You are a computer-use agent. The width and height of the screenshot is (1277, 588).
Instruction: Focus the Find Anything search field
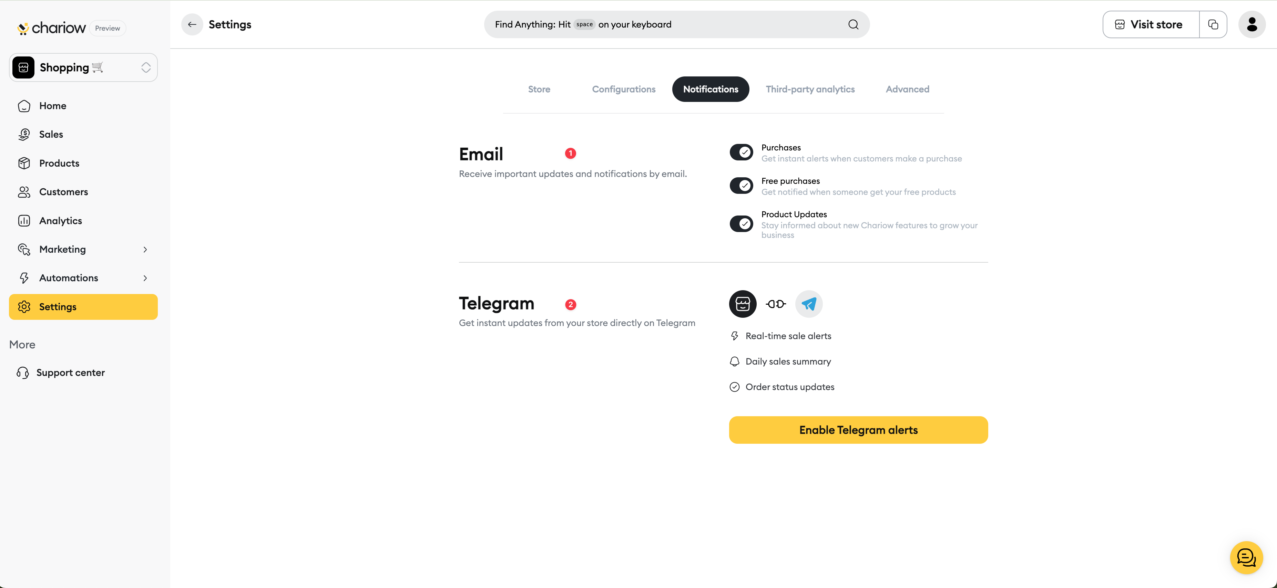(676, 25)
